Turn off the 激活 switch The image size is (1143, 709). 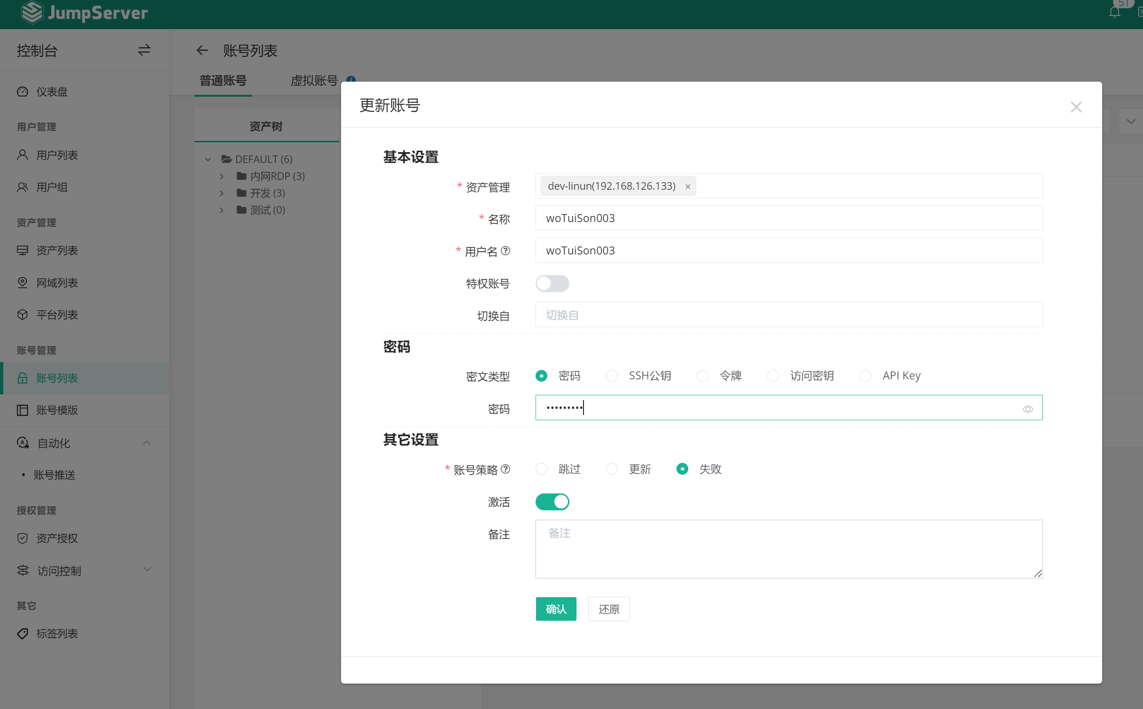pyautogui.click(x=552, y=502)
